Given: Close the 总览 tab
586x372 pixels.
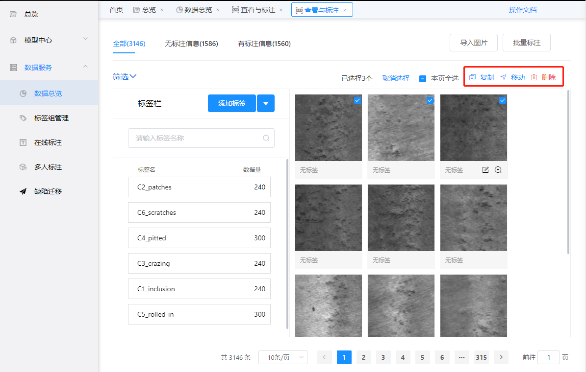Looking at the screenshot, I should click(162, 10).
